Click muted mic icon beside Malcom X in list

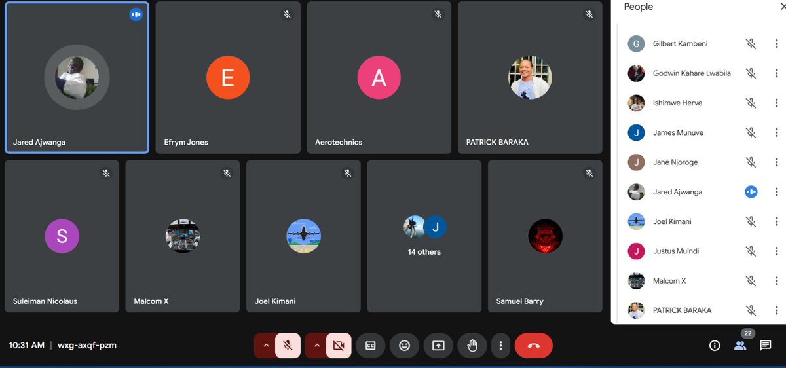[751, 281]
